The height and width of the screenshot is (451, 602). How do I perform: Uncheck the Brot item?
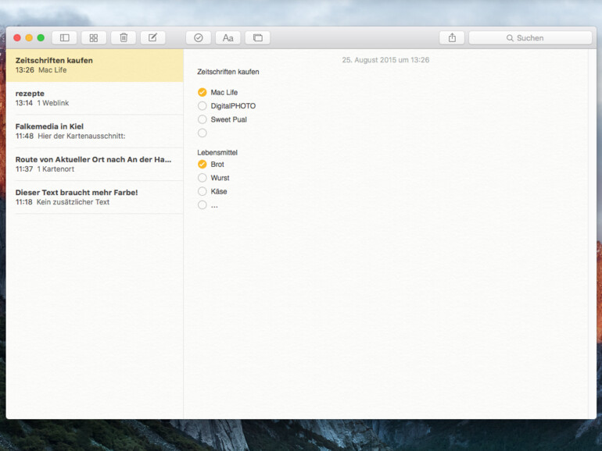tap(202, 165)
